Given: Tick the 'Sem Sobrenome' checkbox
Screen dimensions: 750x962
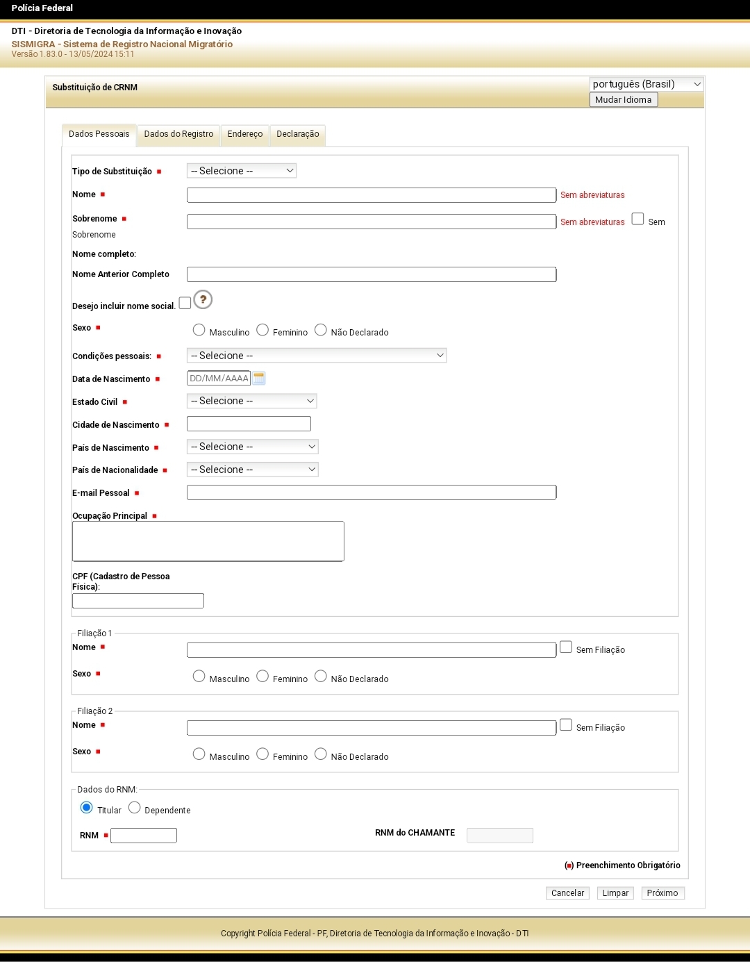Looking at the screenshot, I should pos(637,219).
